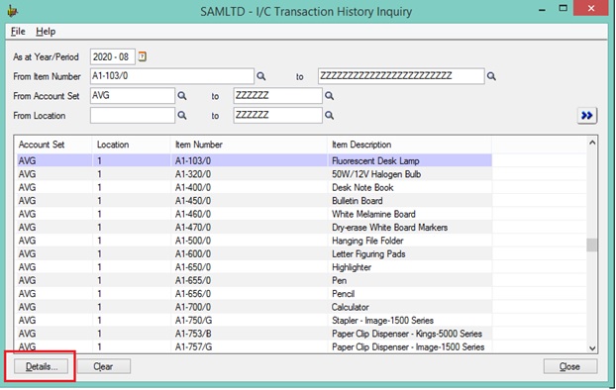Open finder for the to Account Set field
This screenshot has width=616, height=390.
click(x=329, y=95)
